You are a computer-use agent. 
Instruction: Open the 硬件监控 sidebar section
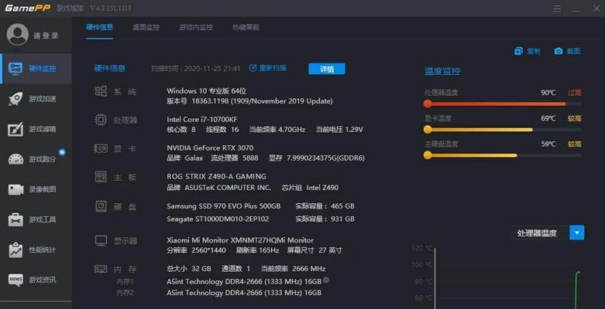(36, 69)
